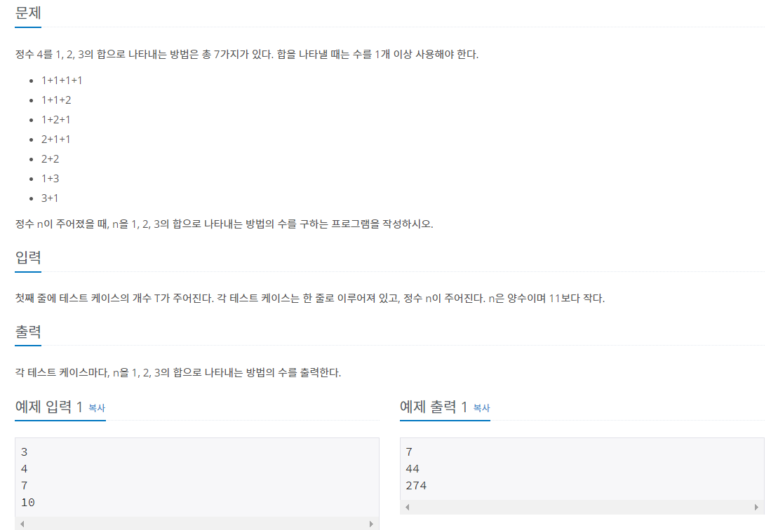The width and height of the screenshot is (778, 530).
Task: Click left scroll arrow in sample output box
Action: tap(408, 507)
